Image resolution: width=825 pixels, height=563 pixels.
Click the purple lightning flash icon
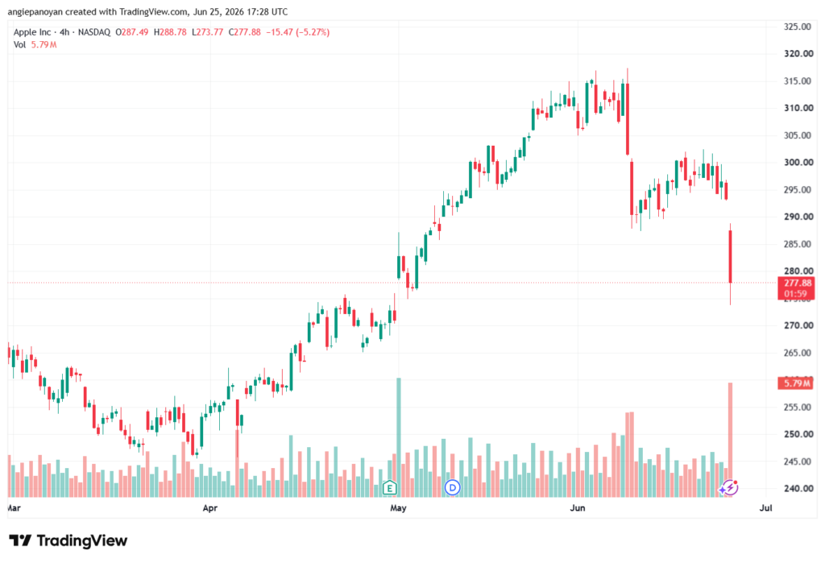(729, 488)
